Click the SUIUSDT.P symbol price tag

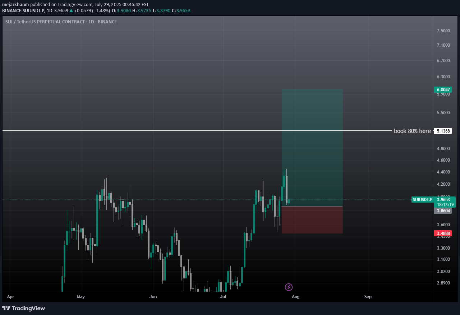point(422,199)
